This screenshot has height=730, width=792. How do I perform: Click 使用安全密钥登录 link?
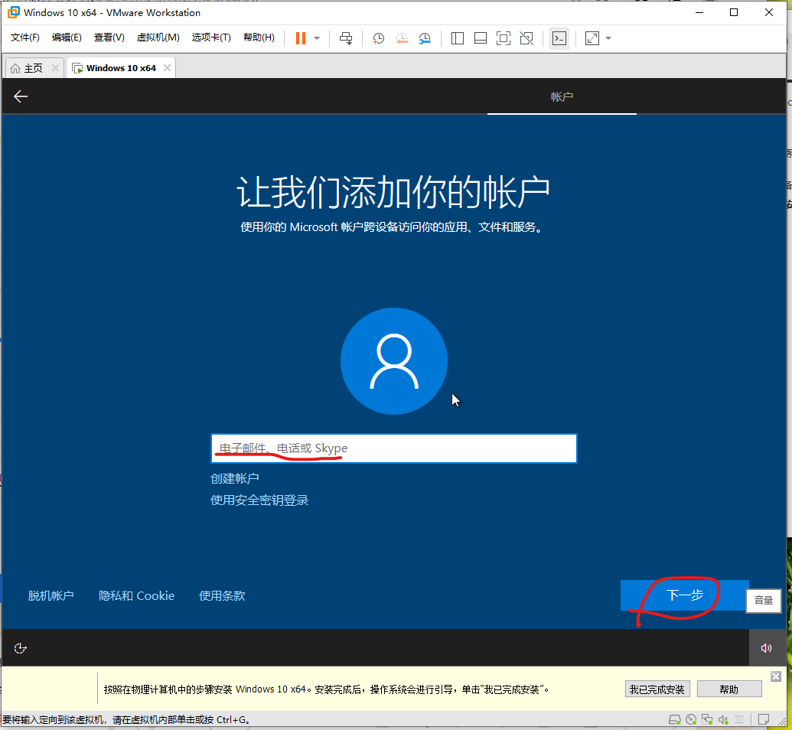259,500
